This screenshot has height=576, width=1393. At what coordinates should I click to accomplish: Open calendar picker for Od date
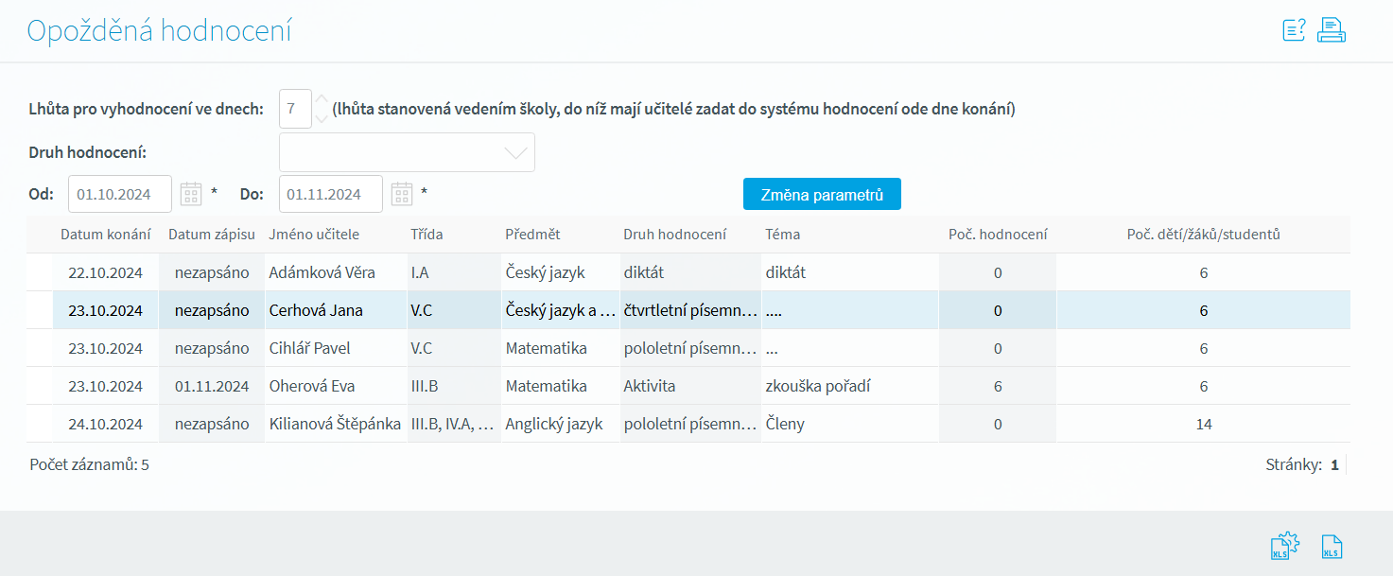pyautogui.click(x=192, y=194)
